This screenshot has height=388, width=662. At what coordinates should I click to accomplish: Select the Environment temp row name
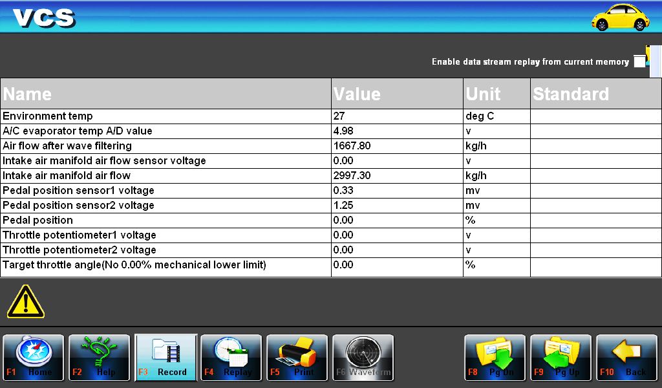[48, 116]
